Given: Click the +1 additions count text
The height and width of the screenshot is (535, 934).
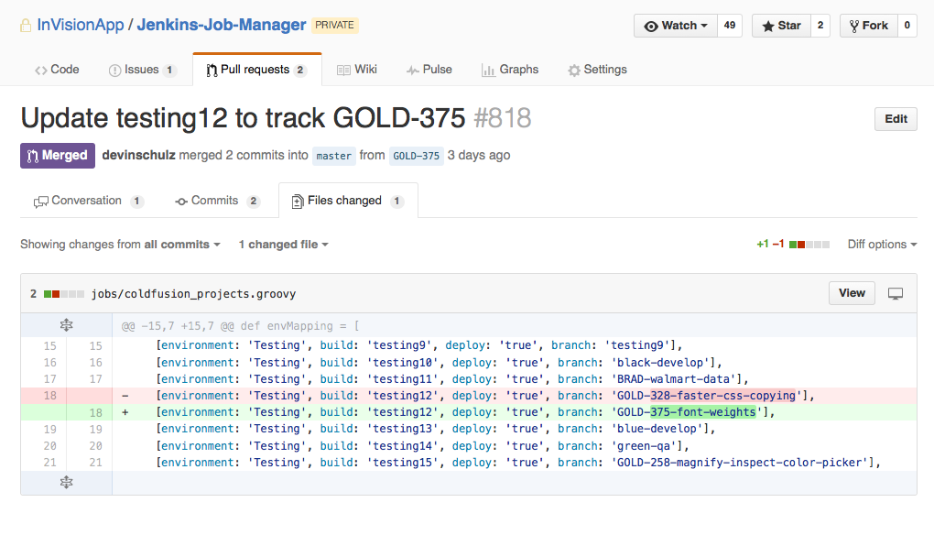Looking at the screenshot, I should click(763, 245).
